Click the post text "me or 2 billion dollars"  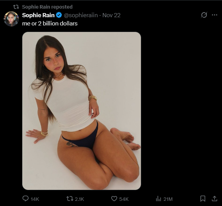[50, 23]
